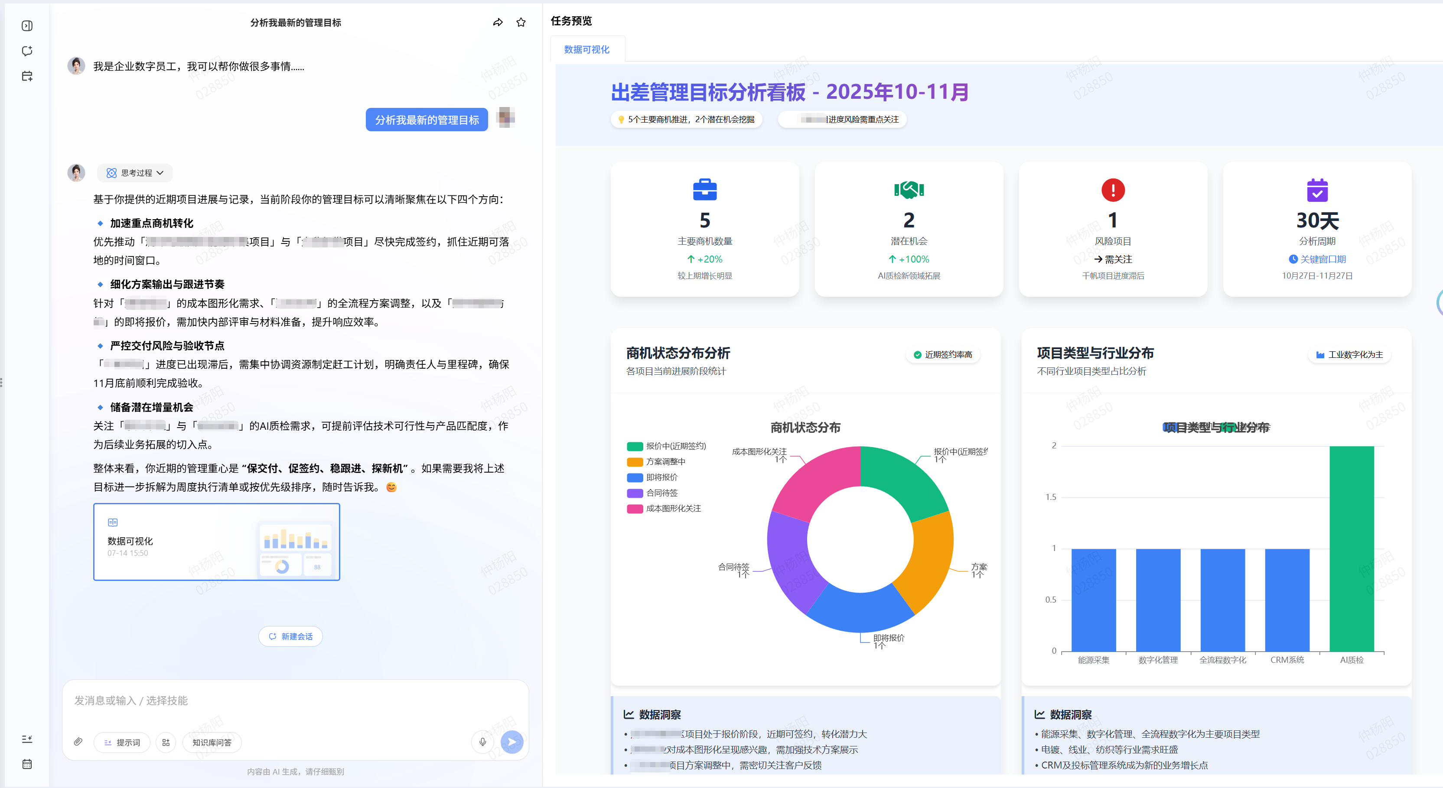Open the add-schedule calendar sidebar icon

pos(27,76)
